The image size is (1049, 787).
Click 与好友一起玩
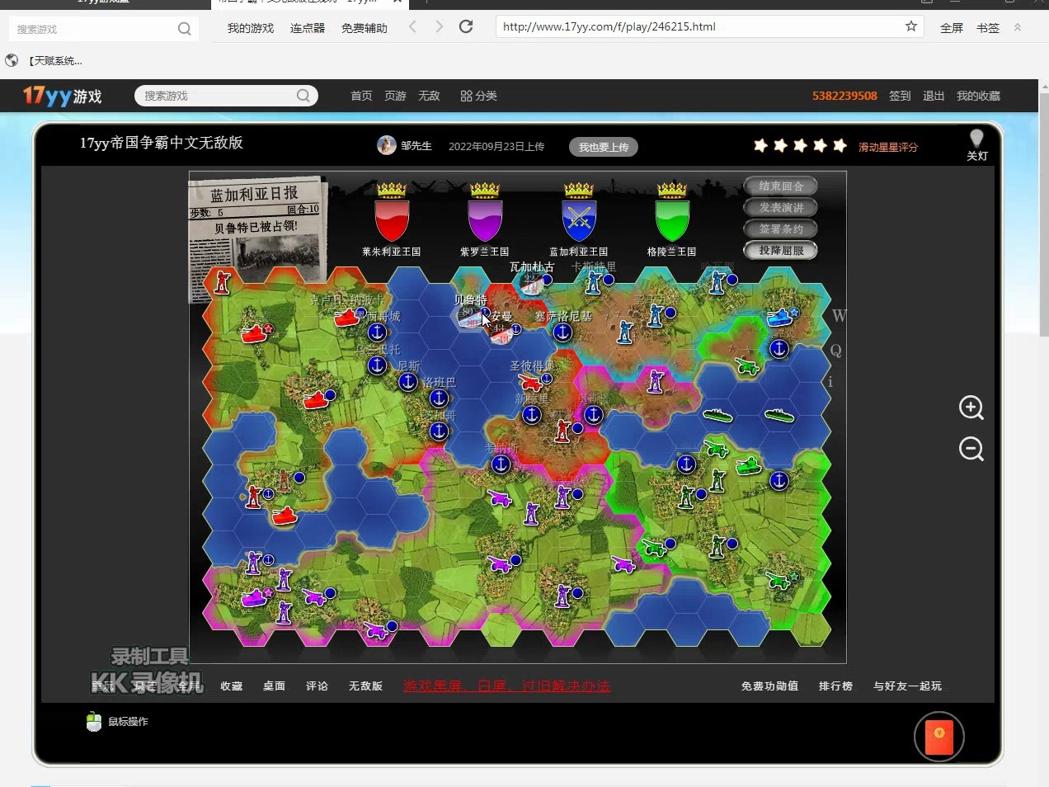coord(907,686)
